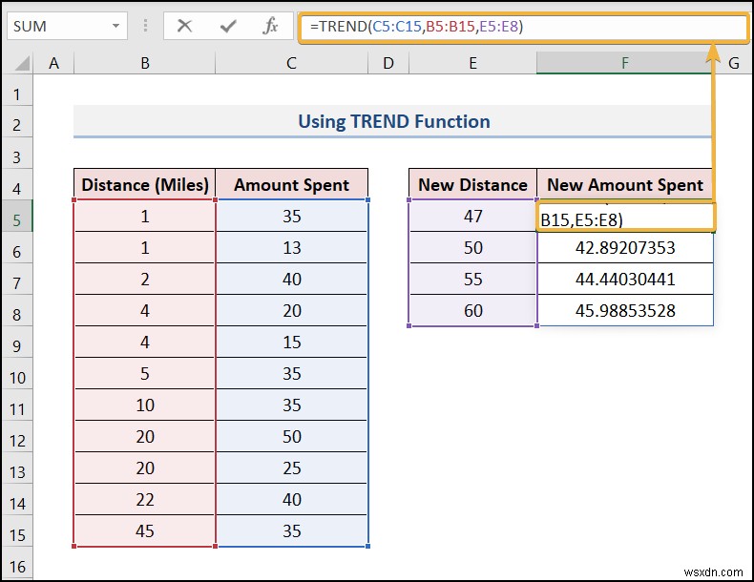Select amount spent cell with 15
This screenshot has height=582, width=754.
point(291,342)
